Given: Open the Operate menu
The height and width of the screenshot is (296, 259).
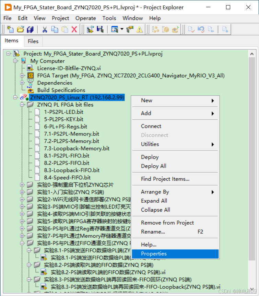Looking at the screenshot, I should pos(86,18).
